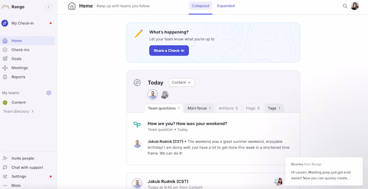Click the Range workspace name

click(x=18, y=7)
